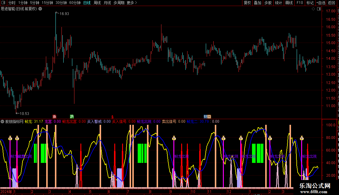Click the month 12 marker on timeline
Viewport: 339px width, 195px height.
[x=229, y=191]
